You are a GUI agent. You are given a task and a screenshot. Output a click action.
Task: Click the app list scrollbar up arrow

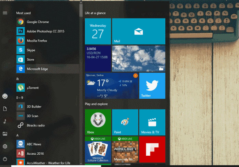pyautogui.click(x=81, y=3)
